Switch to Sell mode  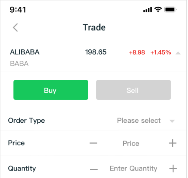(134, 90)
